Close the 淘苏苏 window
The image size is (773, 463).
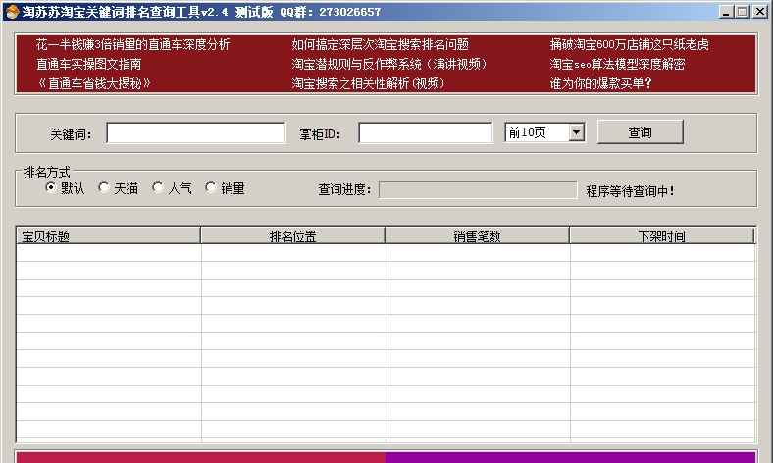[x=760, y=12]
